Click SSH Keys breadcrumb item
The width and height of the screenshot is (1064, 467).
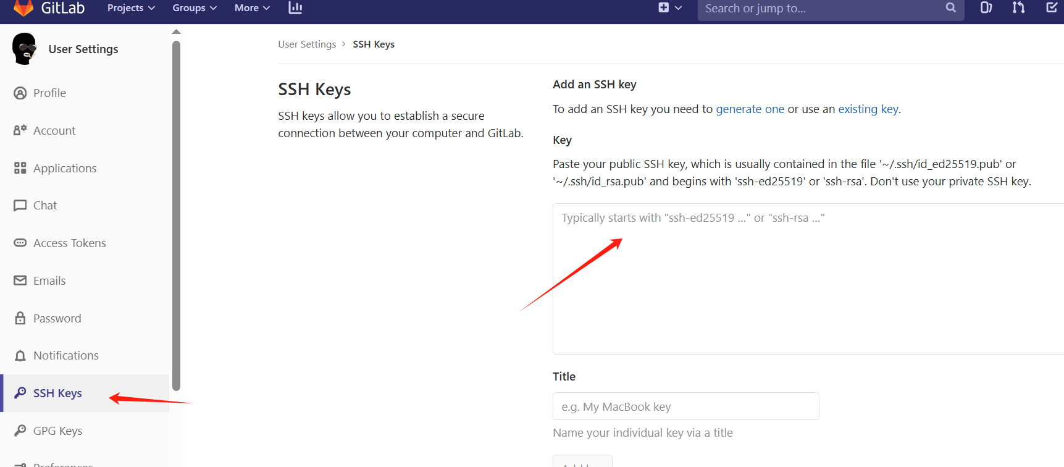tap(374, 44)
